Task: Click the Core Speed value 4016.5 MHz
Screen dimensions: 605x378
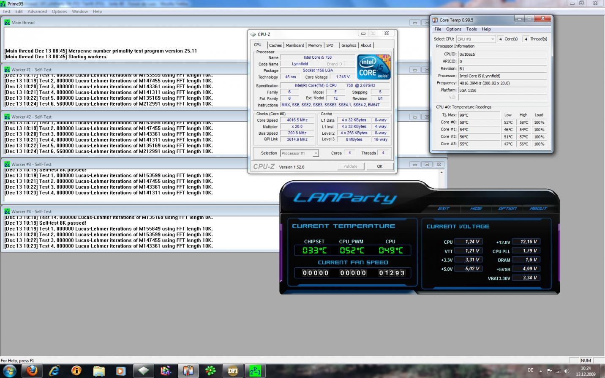Action: pos(297,120)
